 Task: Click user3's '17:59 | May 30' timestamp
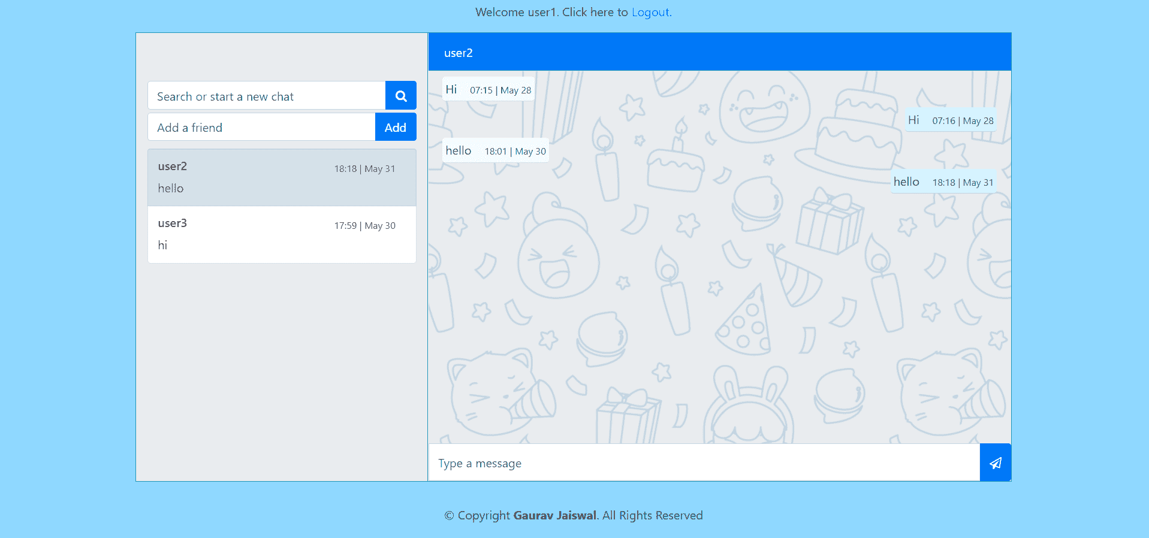click(364, 226)
